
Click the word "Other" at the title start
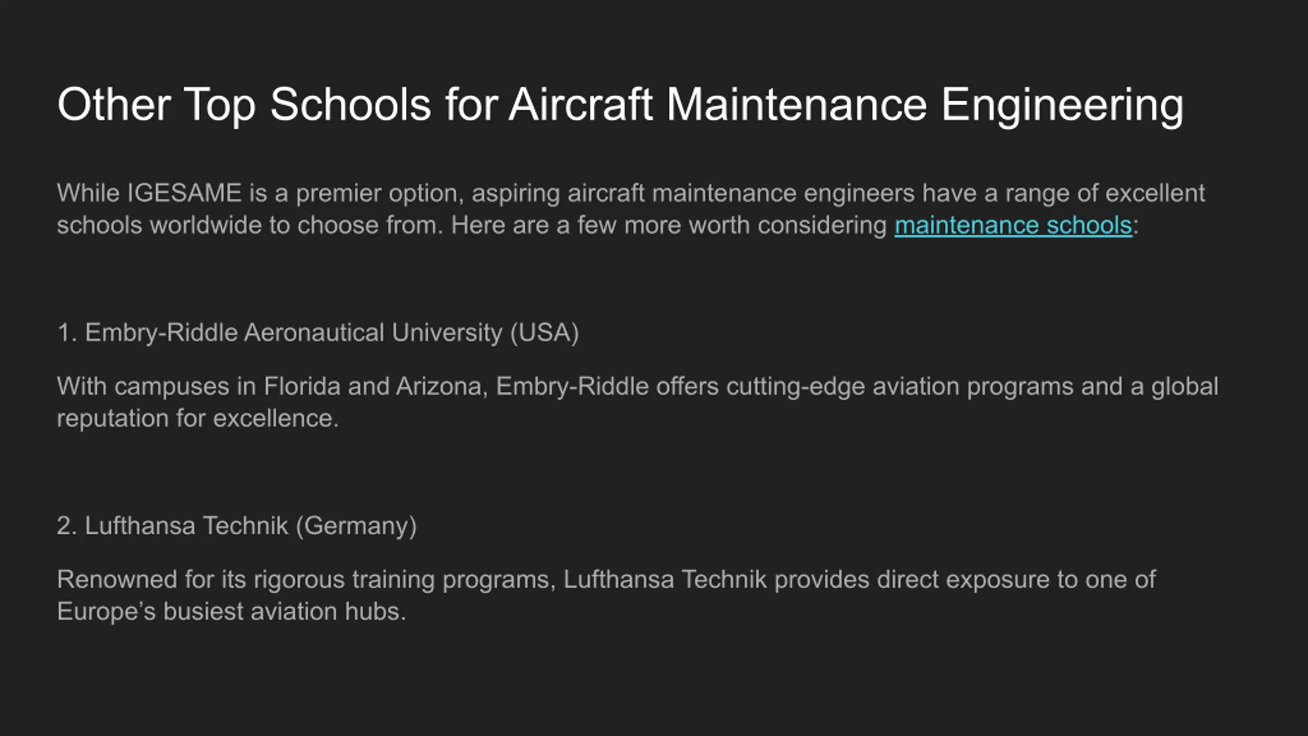pos(114,105)
